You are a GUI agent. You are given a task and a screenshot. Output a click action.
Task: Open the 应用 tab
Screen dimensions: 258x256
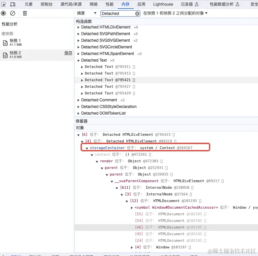click(x=141, y=4)
